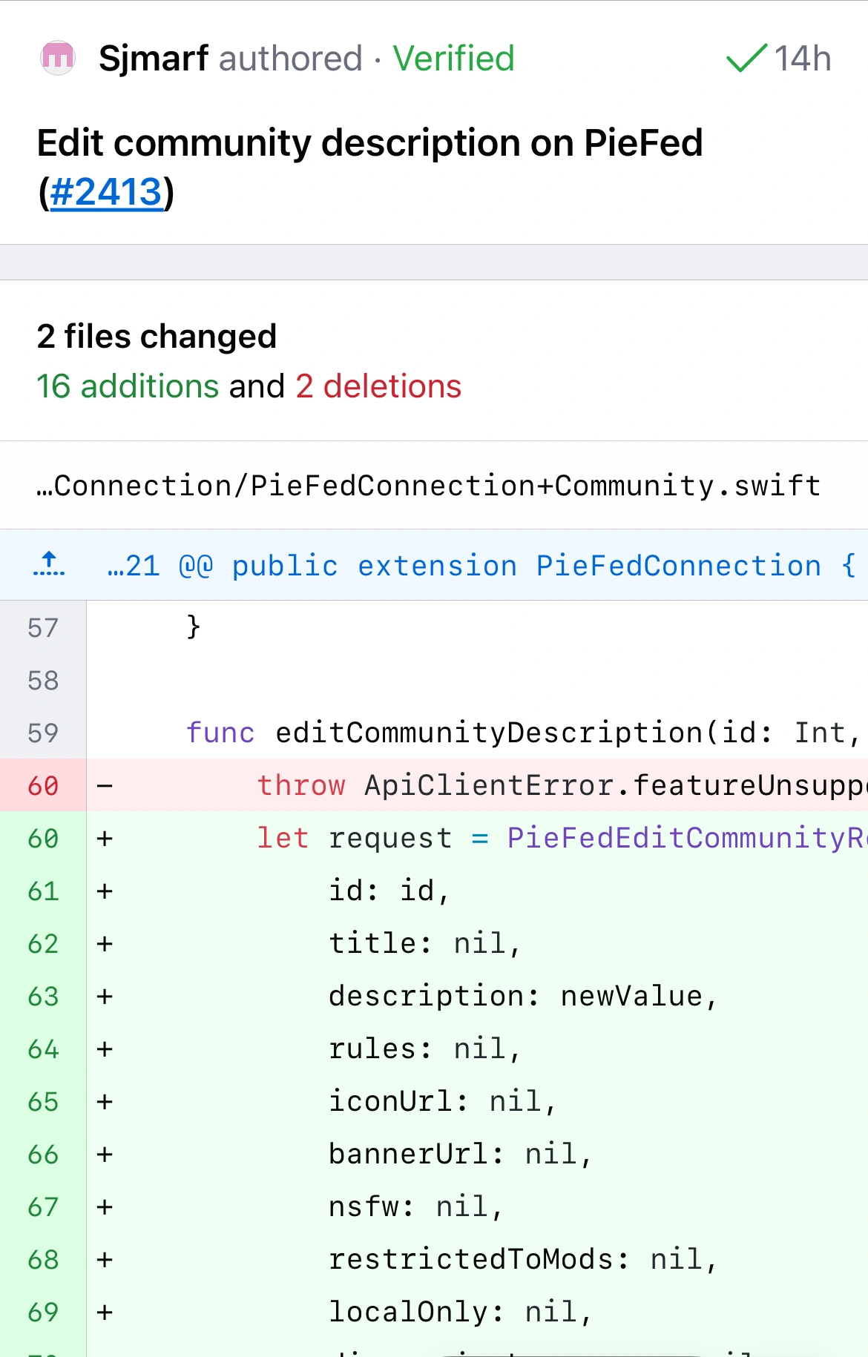The width and height of the screenshot is (868, 1357).
Task: Click the green CI status checkmark
Action: [746, 58]
